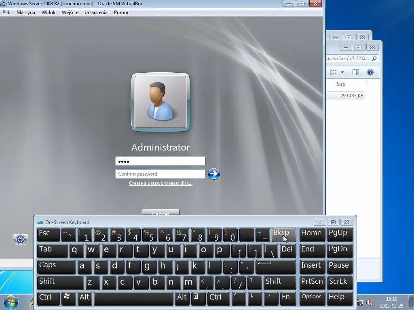Click the Help key on On-Screen Keyboard
This screenshot has width=414, height=310.
[x=340, y=299]
